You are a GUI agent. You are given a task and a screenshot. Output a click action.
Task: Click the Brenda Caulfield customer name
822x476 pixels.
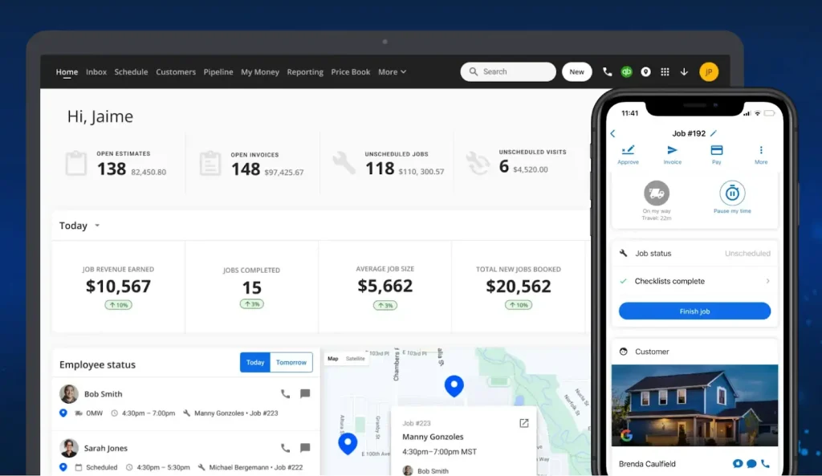coord(647,464)
